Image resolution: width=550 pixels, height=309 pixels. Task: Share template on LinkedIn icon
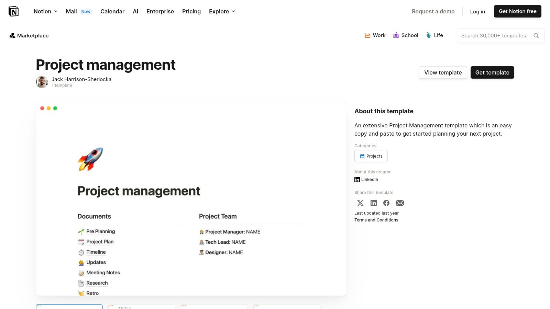[x=374, y=203]
